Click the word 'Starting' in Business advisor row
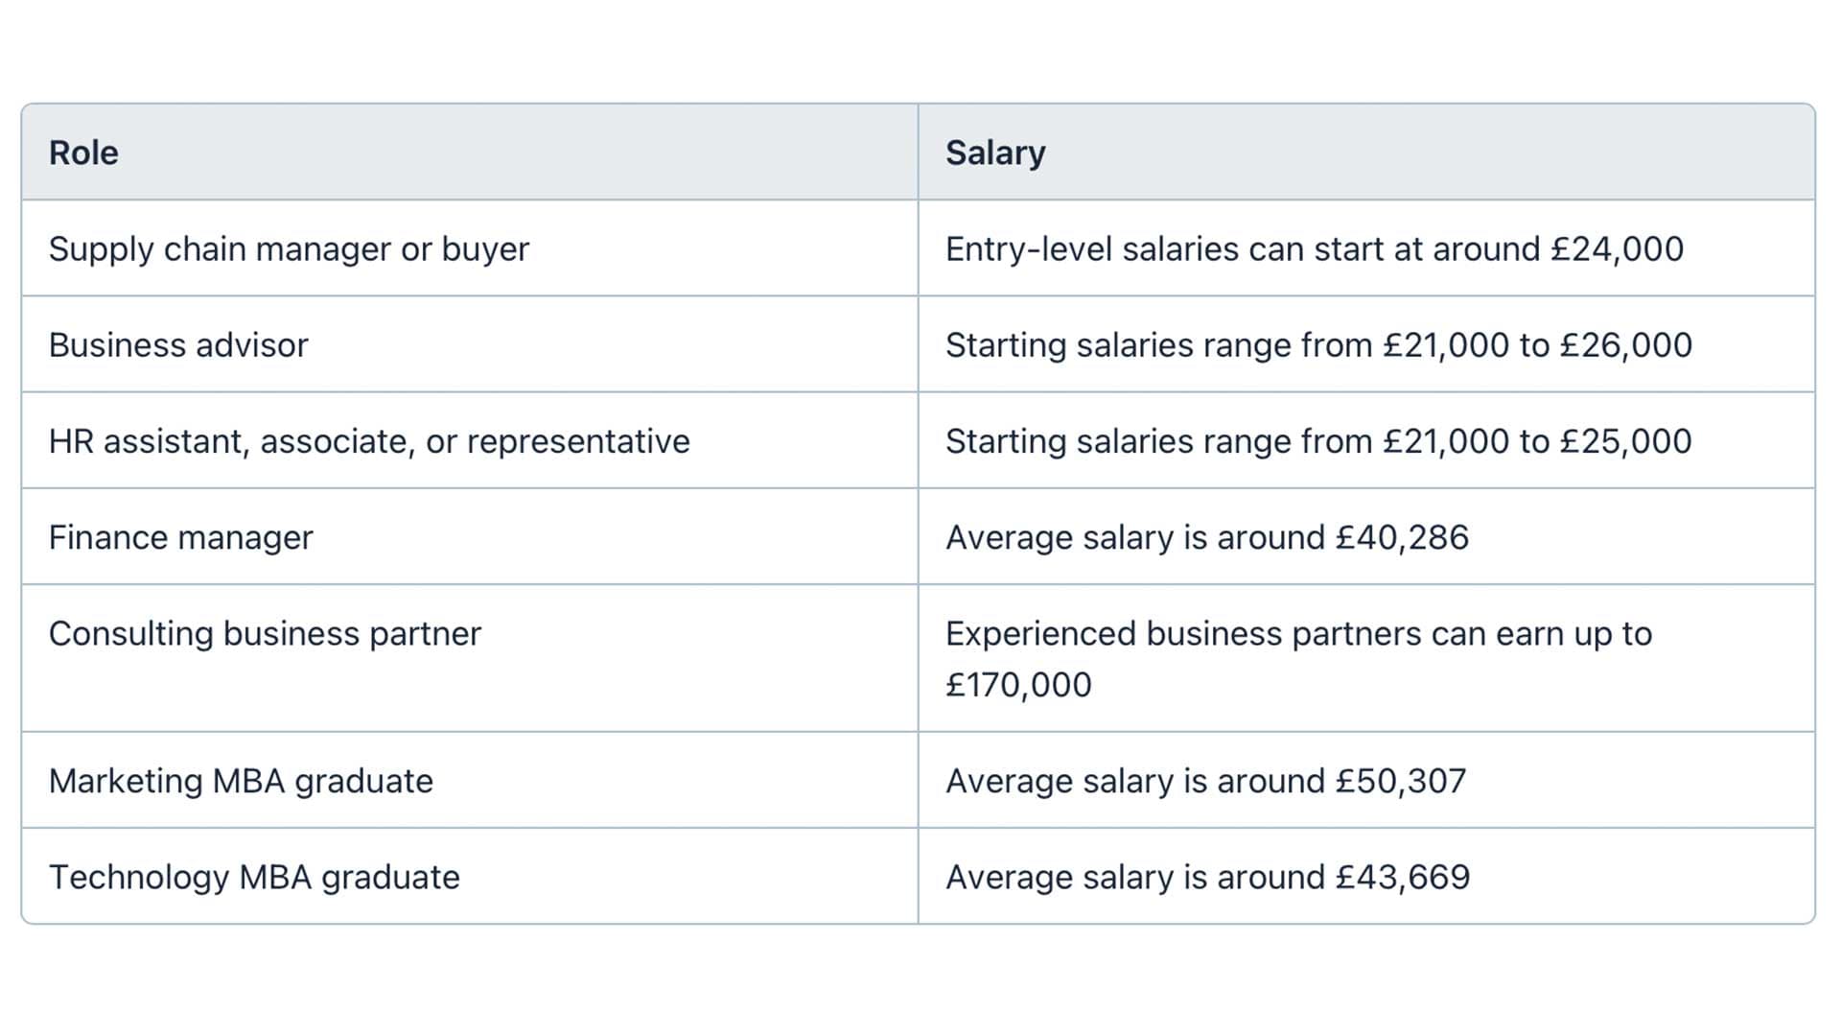This screenshot has height=1036, width=1841. point(1006,345)
